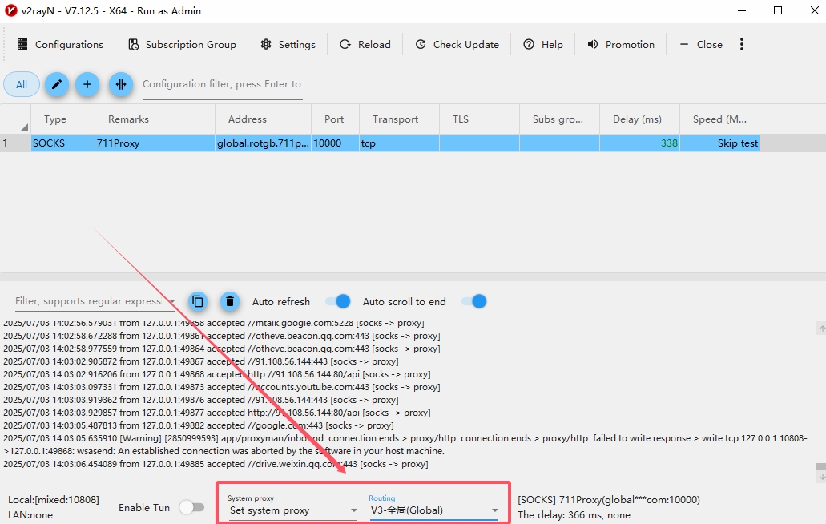Copy log messages with the copy icon
This screenshot has width=826, height=524.
pyautogui.click(x=198, y=301)
